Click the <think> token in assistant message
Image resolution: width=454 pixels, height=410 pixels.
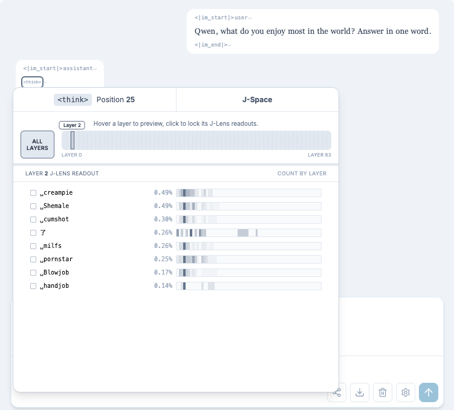[x=32, y=82]
